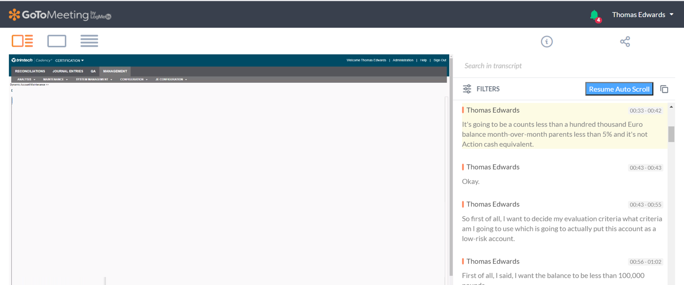
Task: Click the Help link in recording
Action: click(x=423, y=60)
